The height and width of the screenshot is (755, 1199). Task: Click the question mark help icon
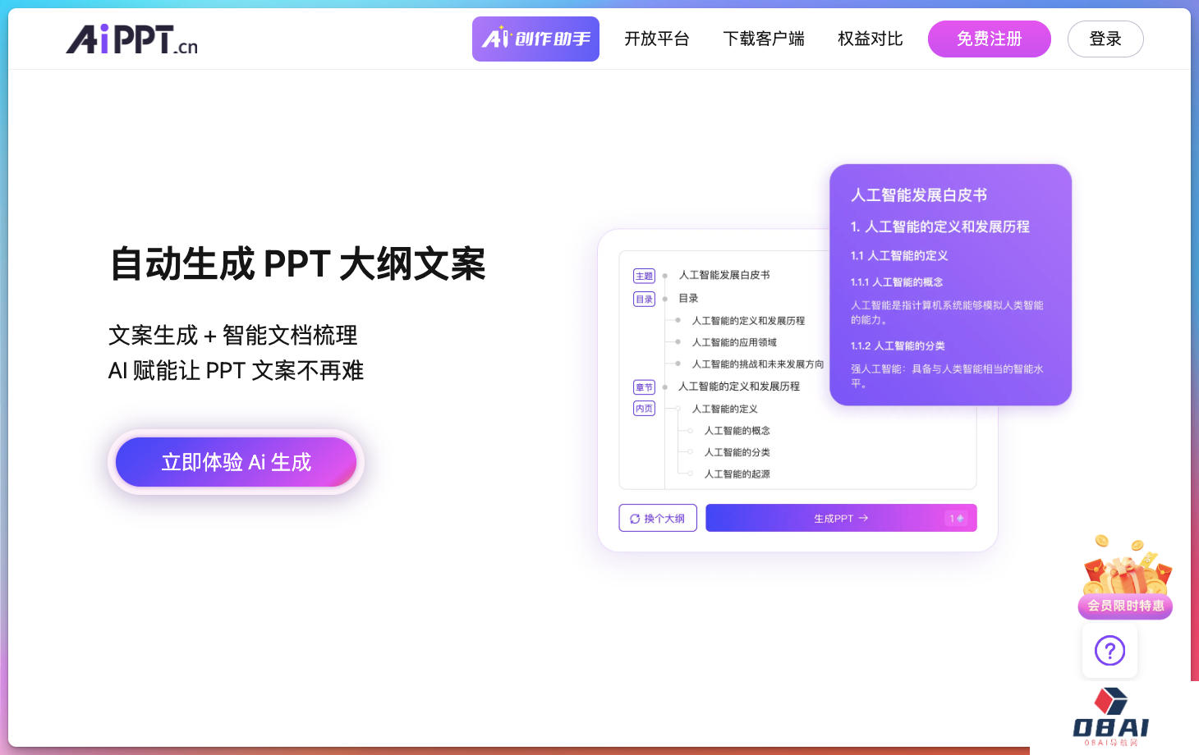click(1109, 651)
